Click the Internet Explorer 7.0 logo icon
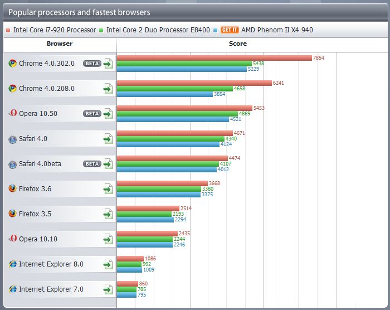Screen dimensions: 390x310 click(x=12, y=289)
